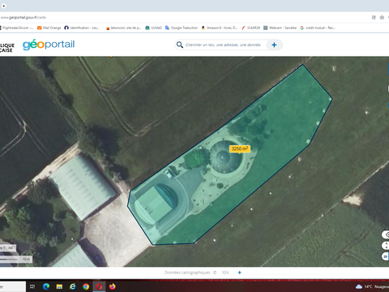Open the credit mutuel bookmark
The height and width of the screenshot is (292, 389).
point(318,28)
